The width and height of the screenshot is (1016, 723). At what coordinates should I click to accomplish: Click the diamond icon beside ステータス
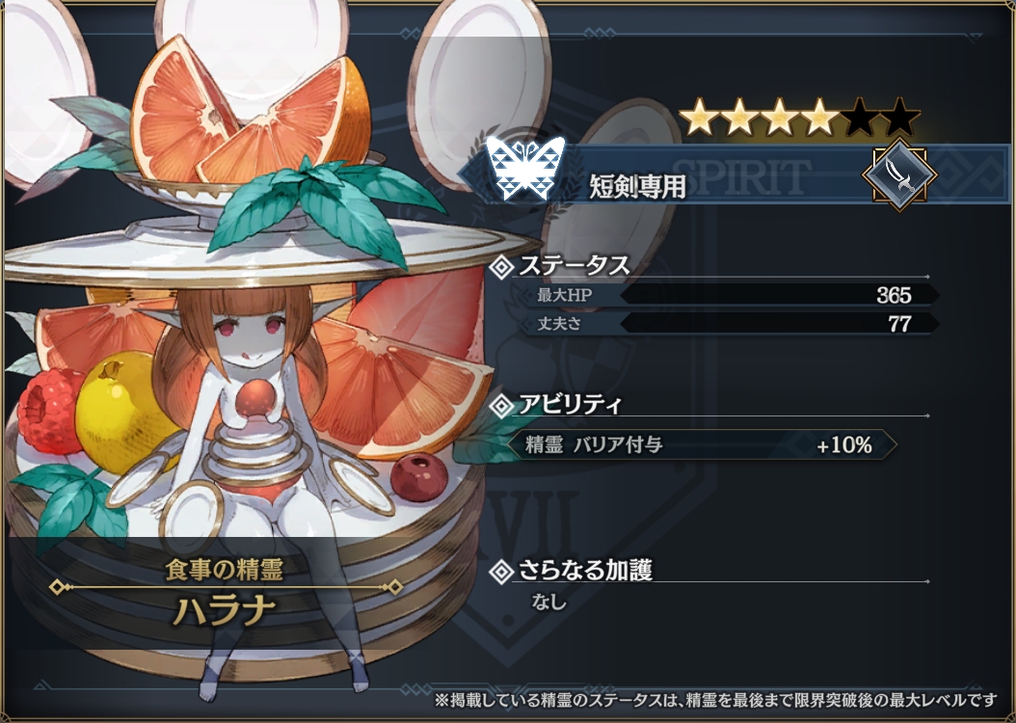click(501, 266)
